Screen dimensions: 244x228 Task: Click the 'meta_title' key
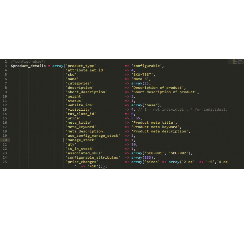(78, 122)
